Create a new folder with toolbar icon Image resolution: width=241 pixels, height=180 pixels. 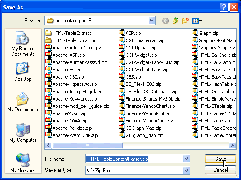(x=185, y=21)
